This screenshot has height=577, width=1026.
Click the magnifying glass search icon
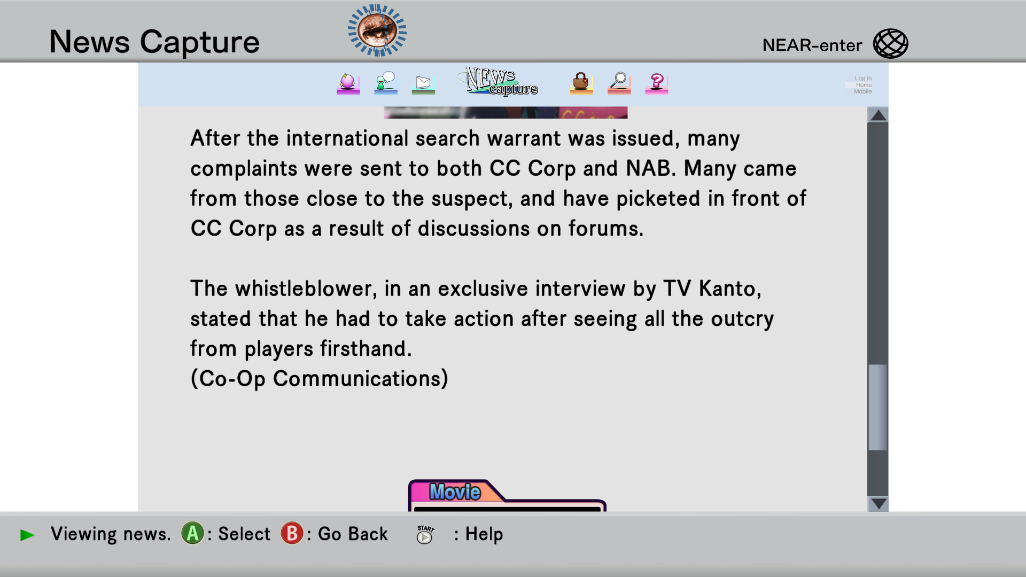click(619, 83)
